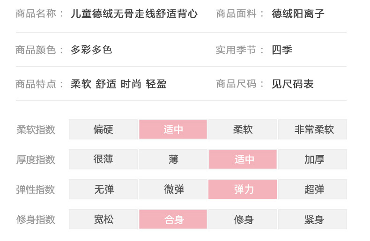The height and width of the screenshot is (241, 370).
Task: Select the 无弹 elasticity option
Action: pyautogui.click(x=103, y=190)
